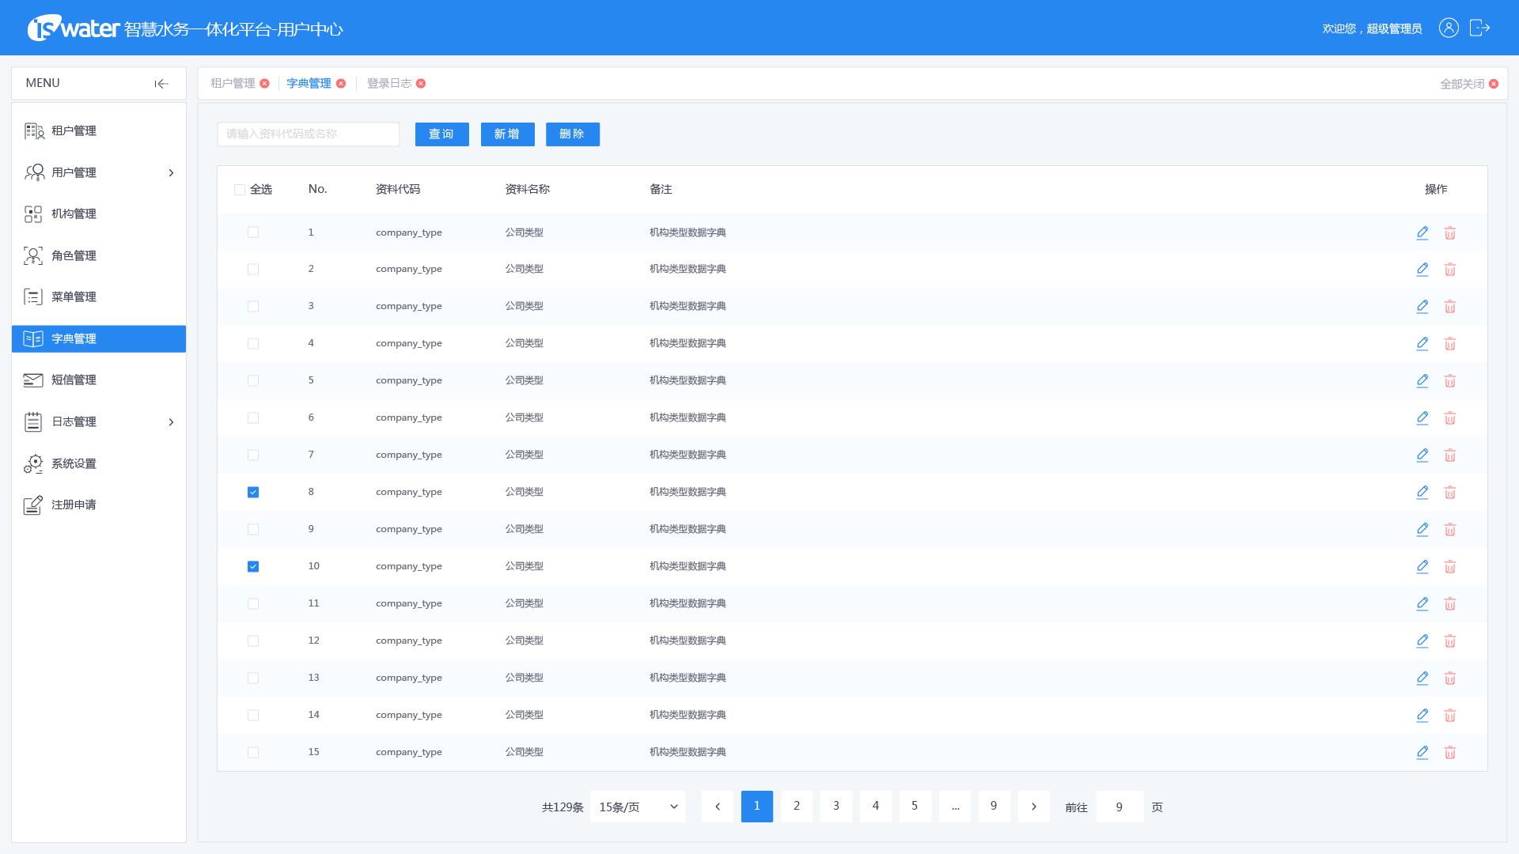Screen dimensions: 1519x854
Task: Go to page 3
Action: click(836, 807)
